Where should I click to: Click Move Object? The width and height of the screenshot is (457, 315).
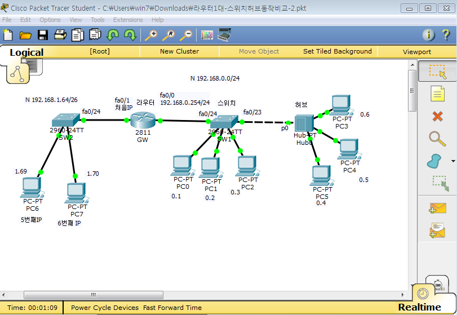click(259, 52)
